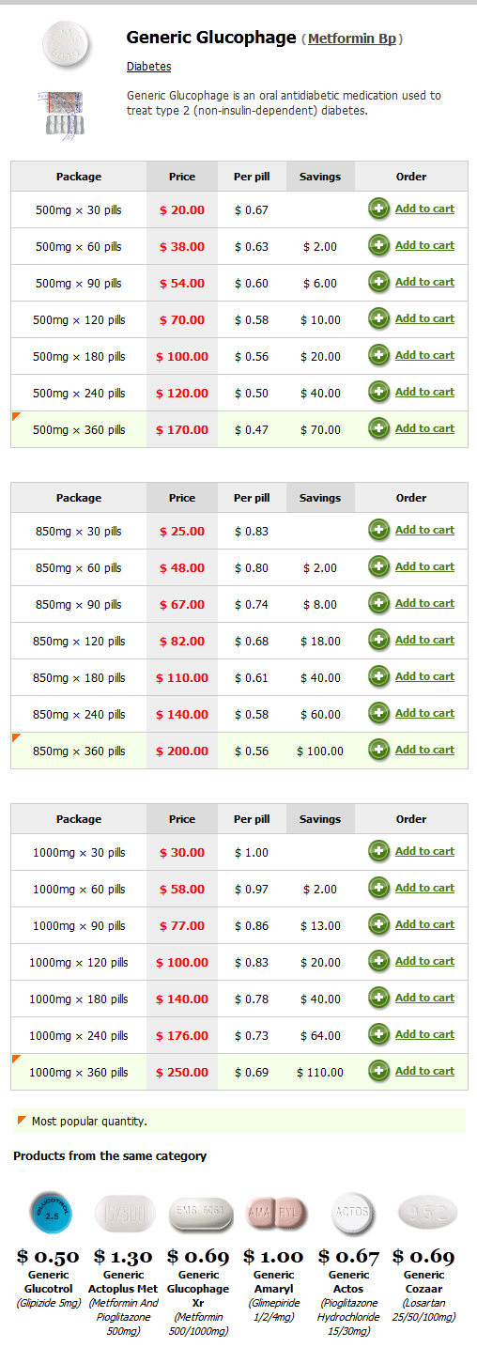Add 500mg × 60 pills to cart
477x1363 pixels.
(x=424, y=245)
